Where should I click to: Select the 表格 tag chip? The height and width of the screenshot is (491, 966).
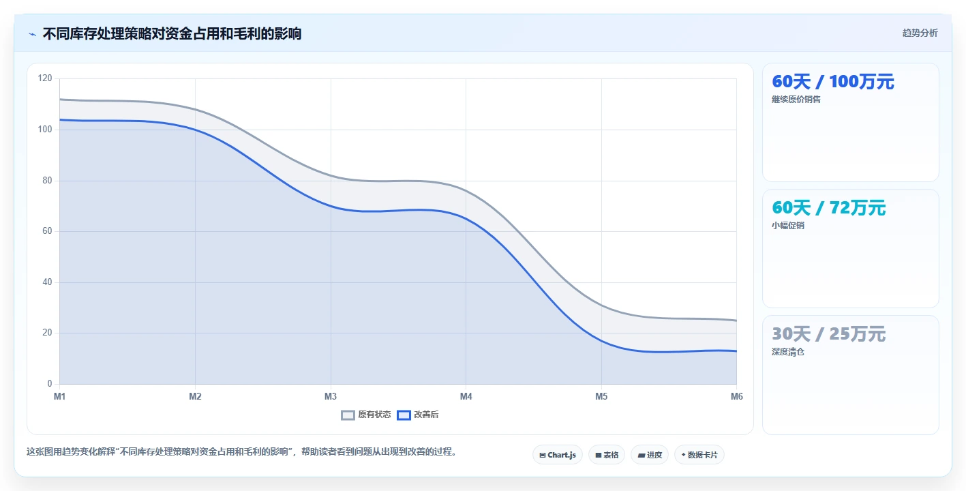click(x=606, y=455)
